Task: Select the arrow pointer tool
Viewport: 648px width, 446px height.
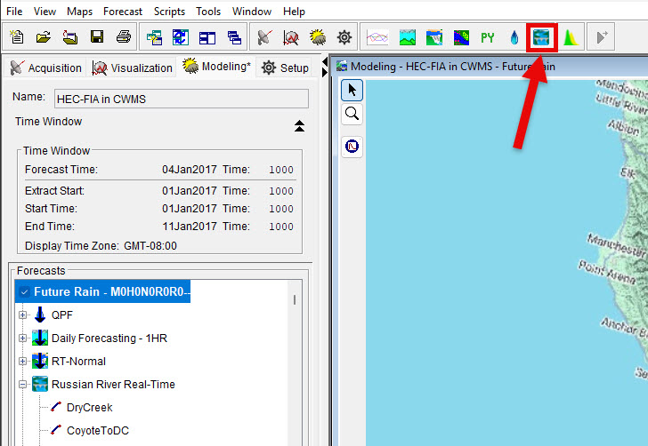Action: point(352,90)
